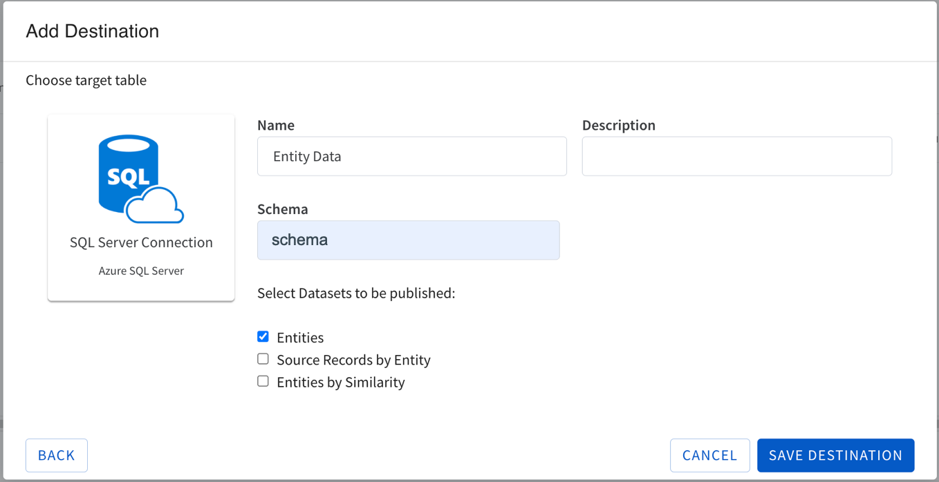939x482 pixels.
Task: Click into the empty Description field
Action: point(736,156)
